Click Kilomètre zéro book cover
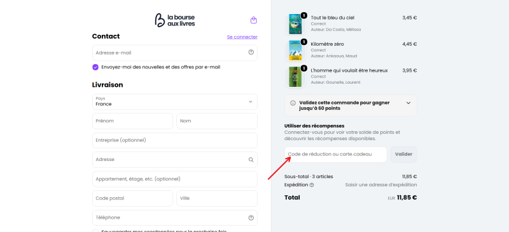This screenshot has width=509, height=232. pos(295,50)
